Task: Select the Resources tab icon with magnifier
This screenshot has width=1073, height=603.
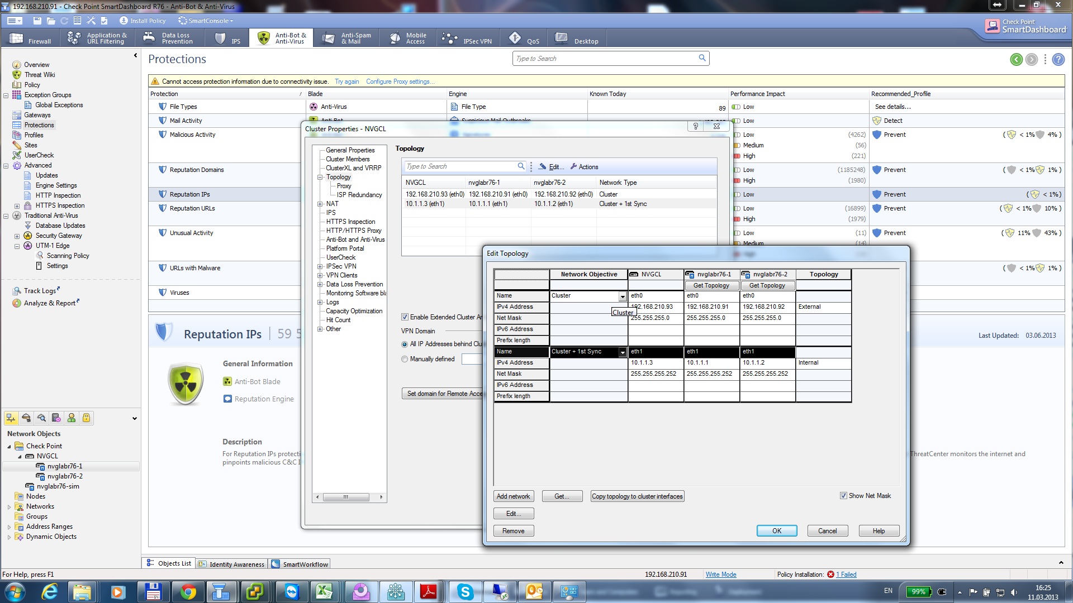Action: coord(41,418)
